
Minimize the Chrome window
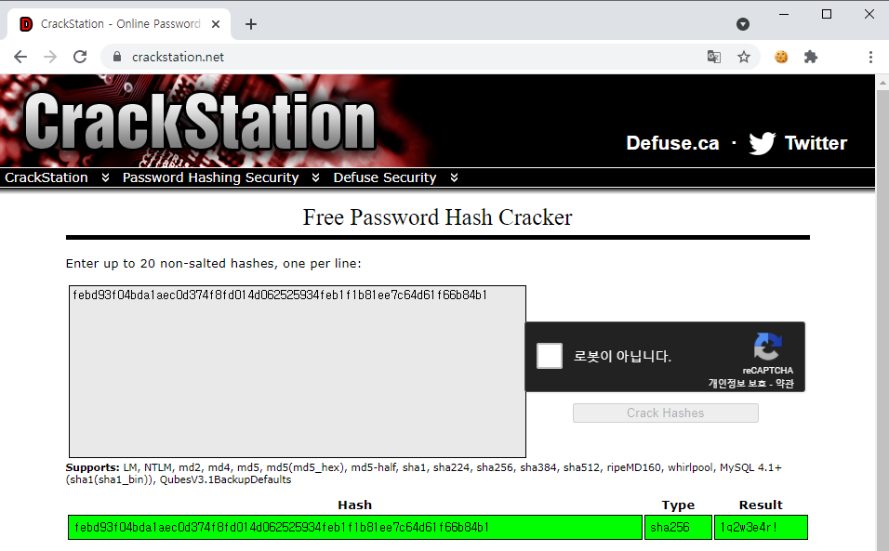point(784,14)
